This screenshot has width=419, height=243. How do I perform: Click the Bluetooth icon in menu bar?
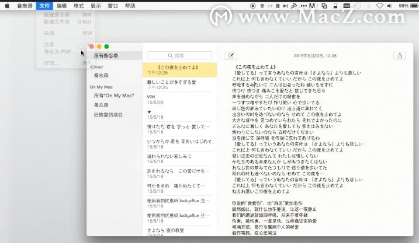click(x=369, y=6)
